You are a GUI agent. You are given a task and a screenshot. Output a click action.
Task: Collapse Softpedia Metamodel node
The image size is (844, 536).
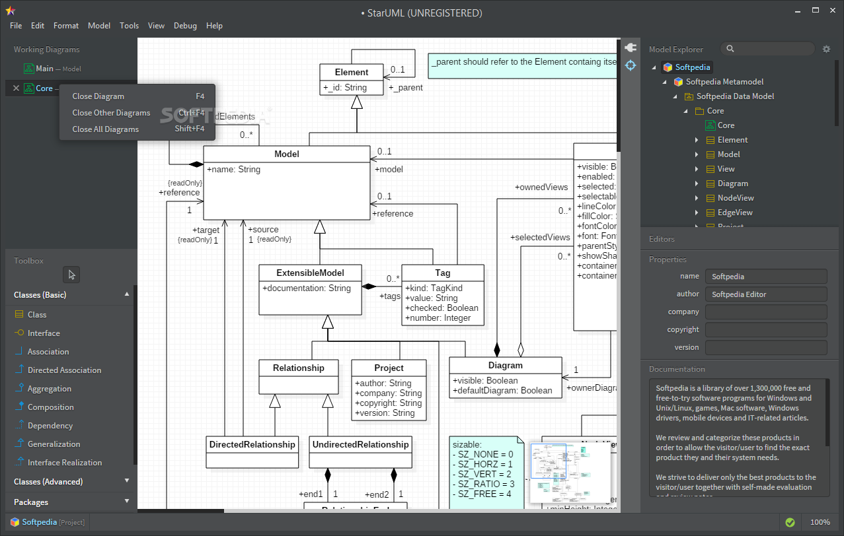665,82
